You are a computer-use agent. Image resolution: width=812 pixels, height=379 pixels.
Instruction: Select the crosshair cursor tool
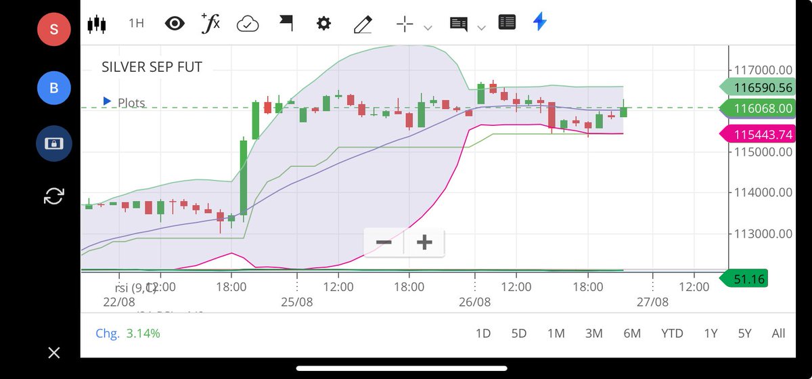(405, 24)
